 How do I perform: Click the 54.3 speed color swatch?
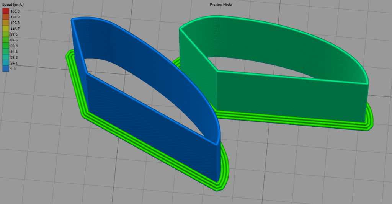coord(6,51)
